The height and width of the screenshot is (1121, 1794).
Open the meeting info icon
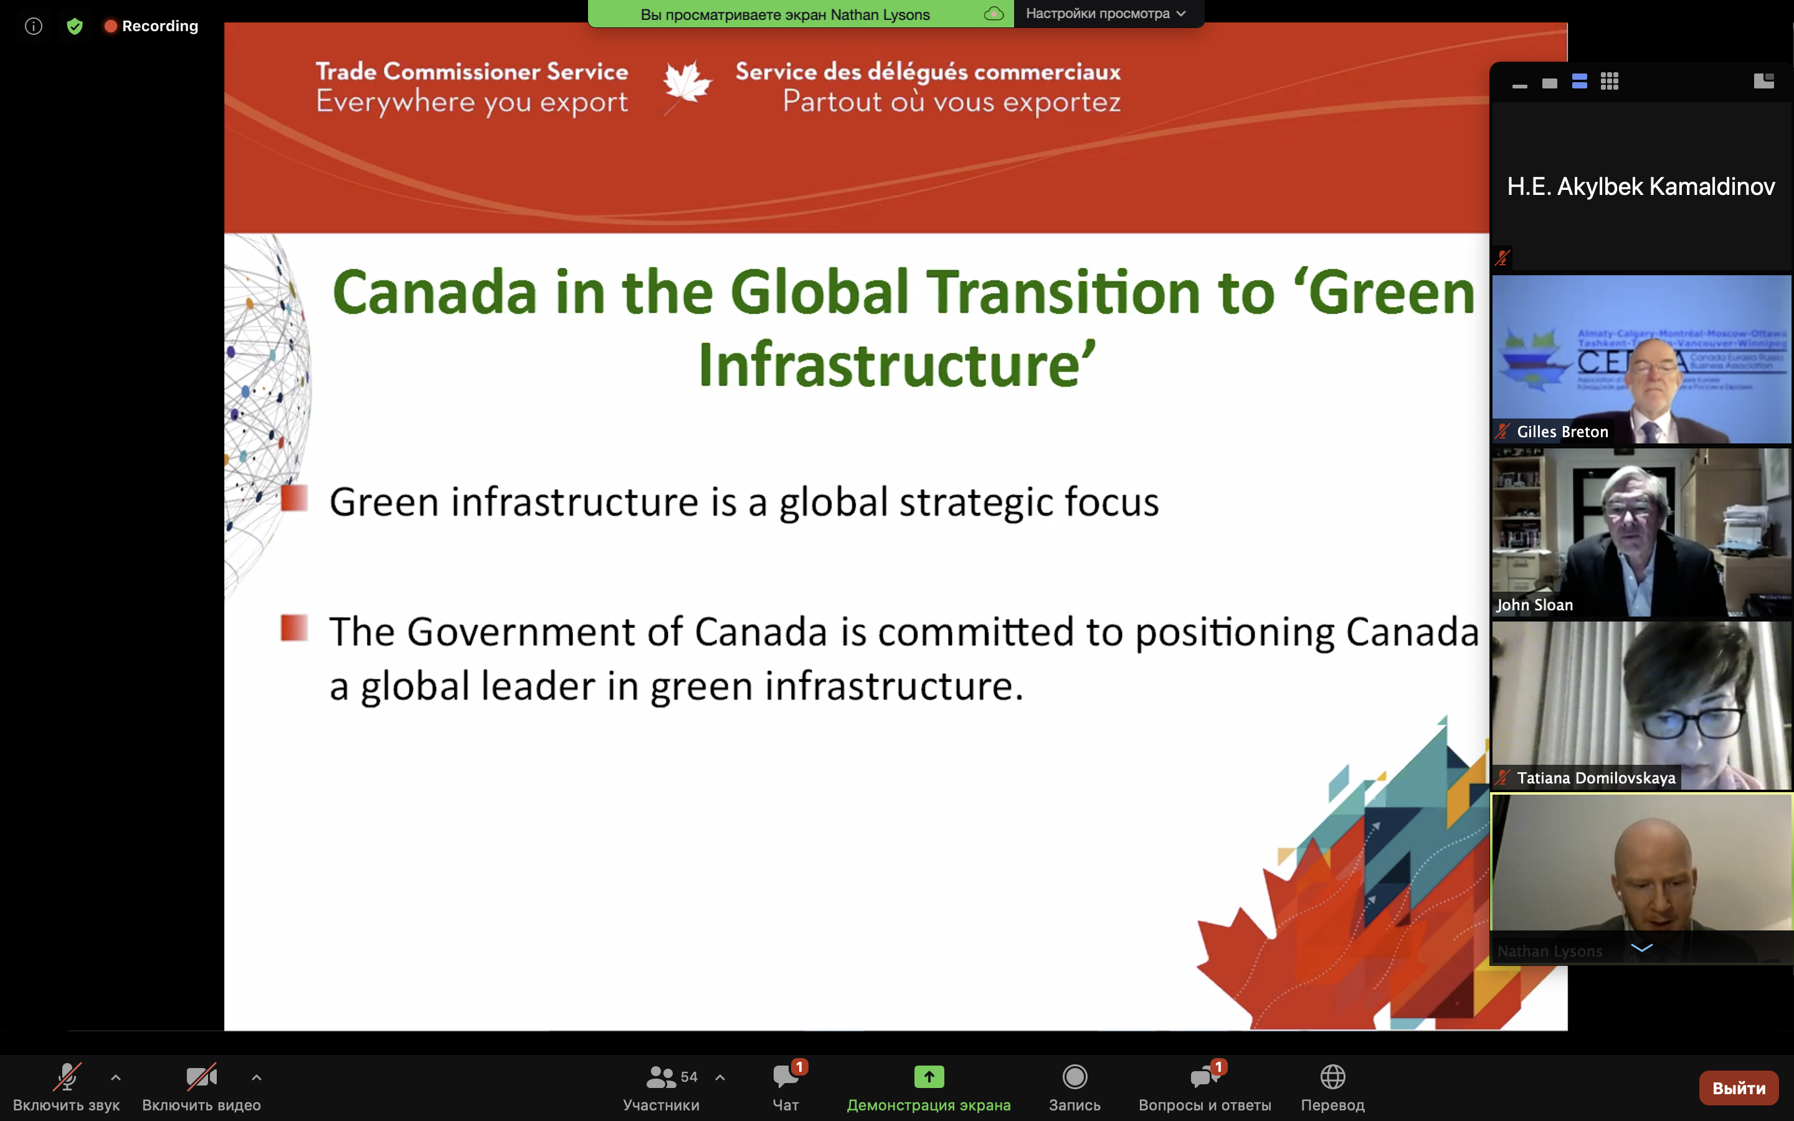tap(34, 26)
